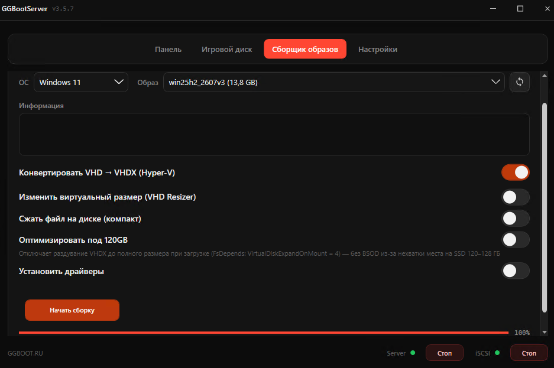Click the FsDepends VirtualDiskExpandOnMount description text
The height and width of the screenshot is (368, 554).
coord(260,253)
